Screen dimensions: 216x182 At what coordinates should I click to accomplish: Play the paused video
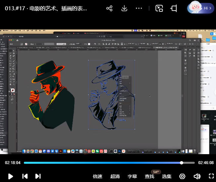[11, 176]
